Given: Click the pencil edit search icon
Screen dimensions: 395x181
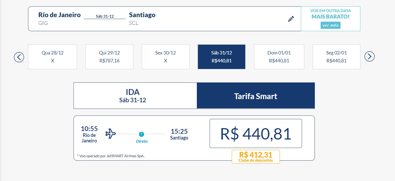Looking at the screenshot, I should tap(291, 19).
